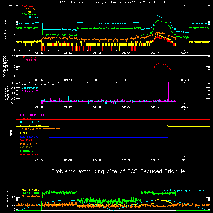Select the red 3-6 keV legend label

28,6
